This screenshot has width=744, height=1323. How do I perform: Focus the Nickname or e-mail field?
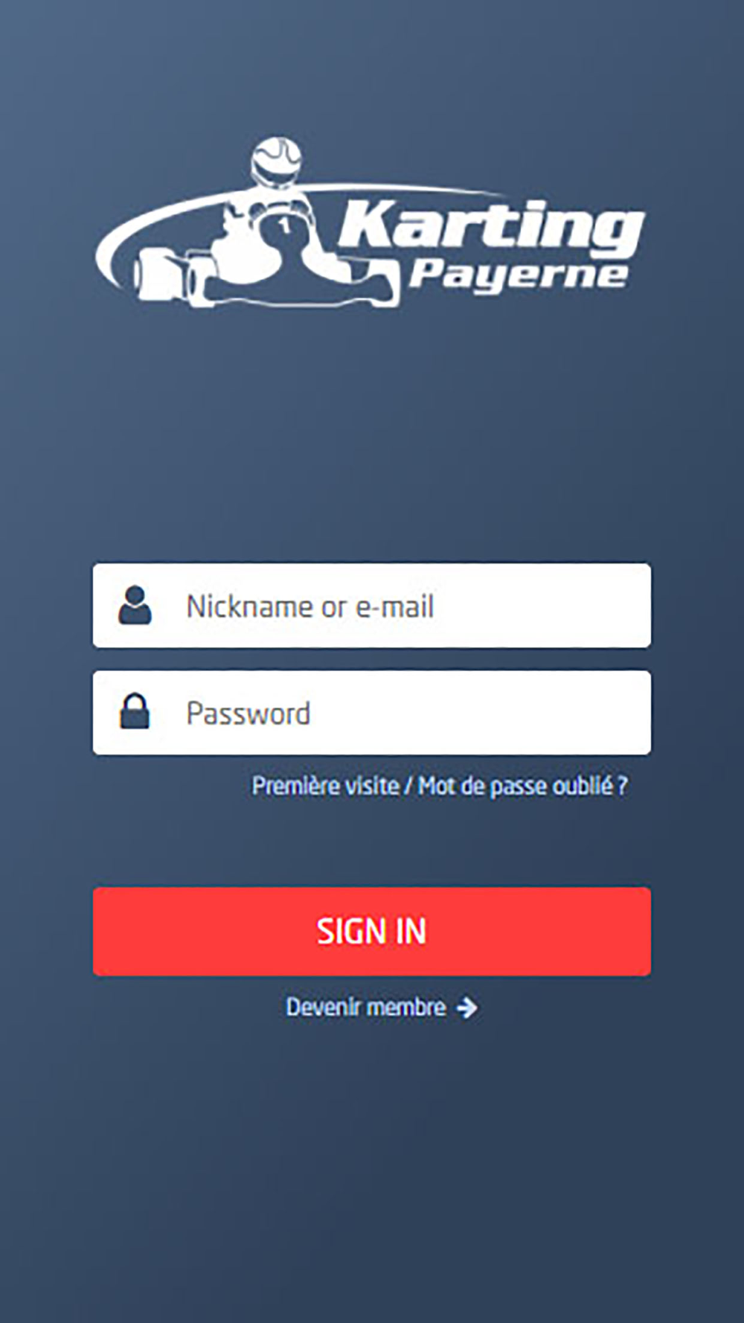372,606
